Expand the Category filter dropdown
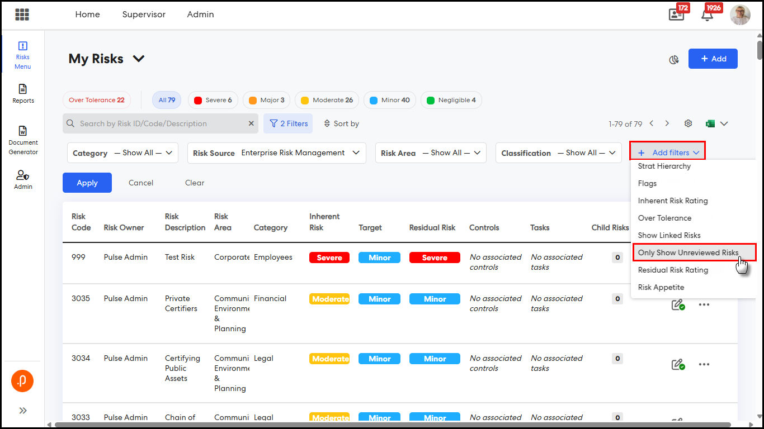Screen dimensions: 764x429 pos(122,153)
